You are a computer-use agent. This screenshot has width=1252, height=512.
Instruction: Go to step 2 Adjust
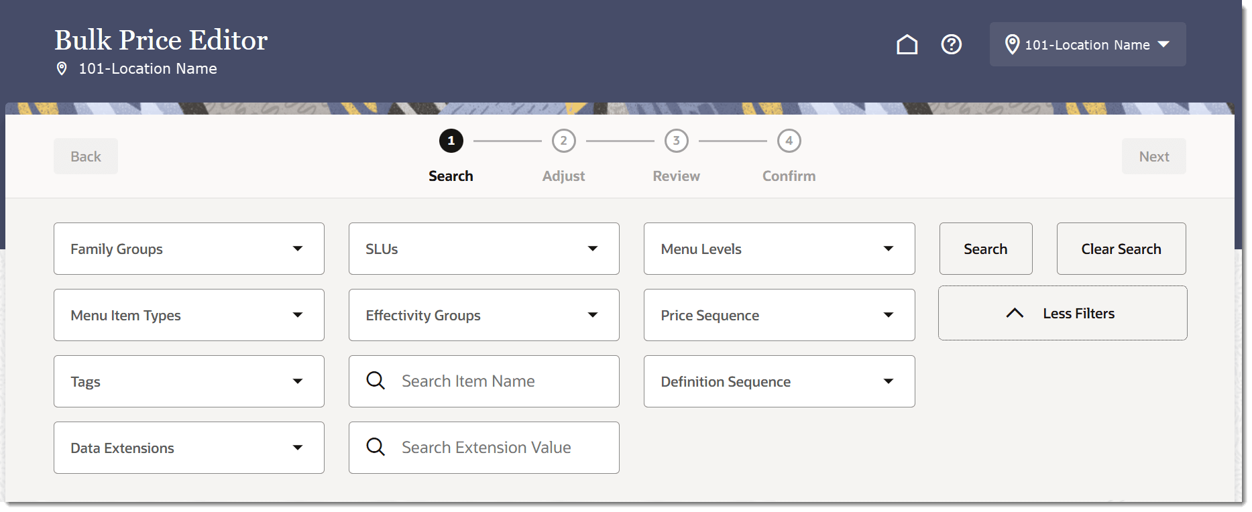point(563,141)
